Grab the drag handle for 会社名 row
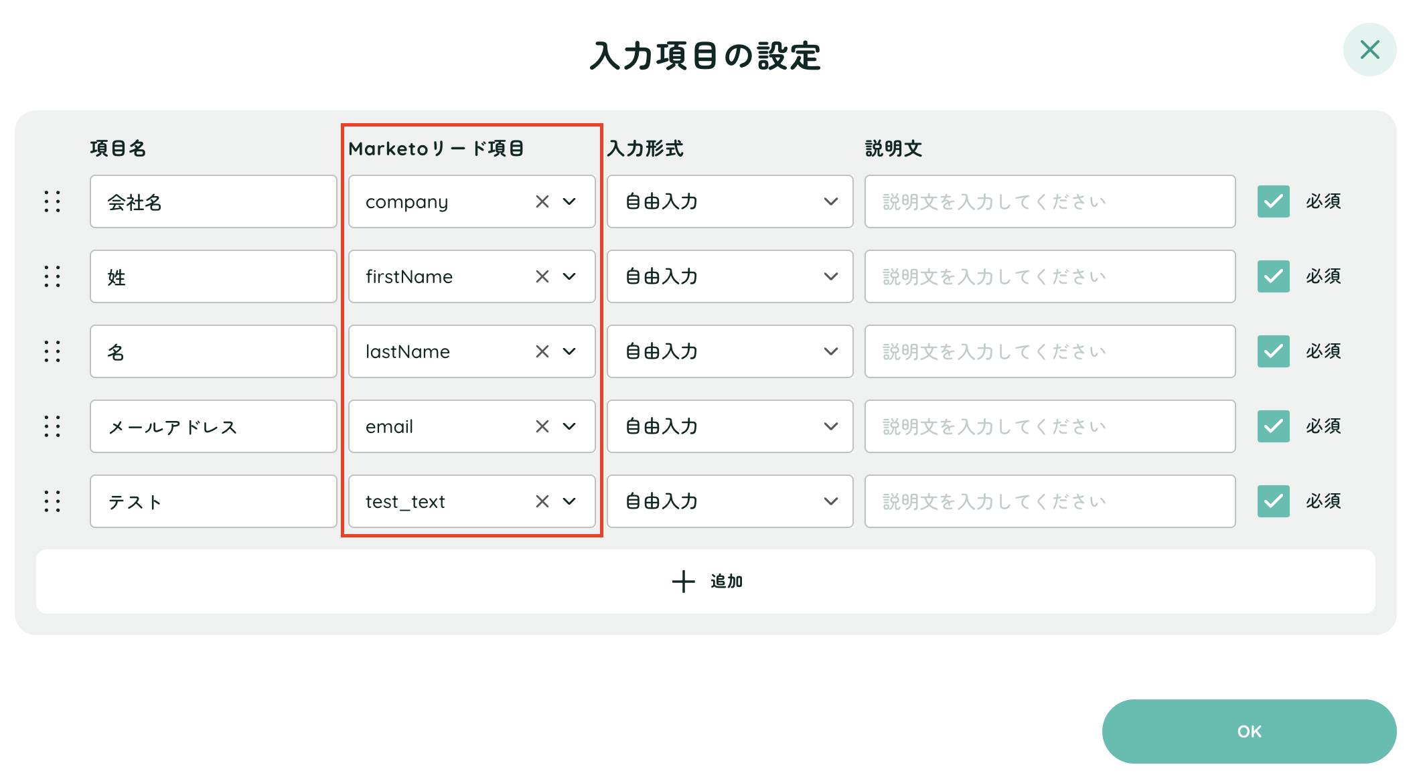The width and height of the screenshot is (1421, 775). [x=52, y=201]
